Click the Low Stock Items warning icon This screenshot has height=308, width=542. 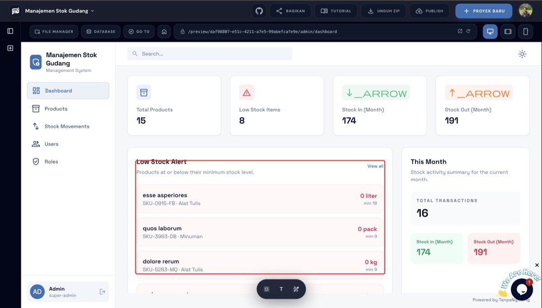[x=247, y=92]
